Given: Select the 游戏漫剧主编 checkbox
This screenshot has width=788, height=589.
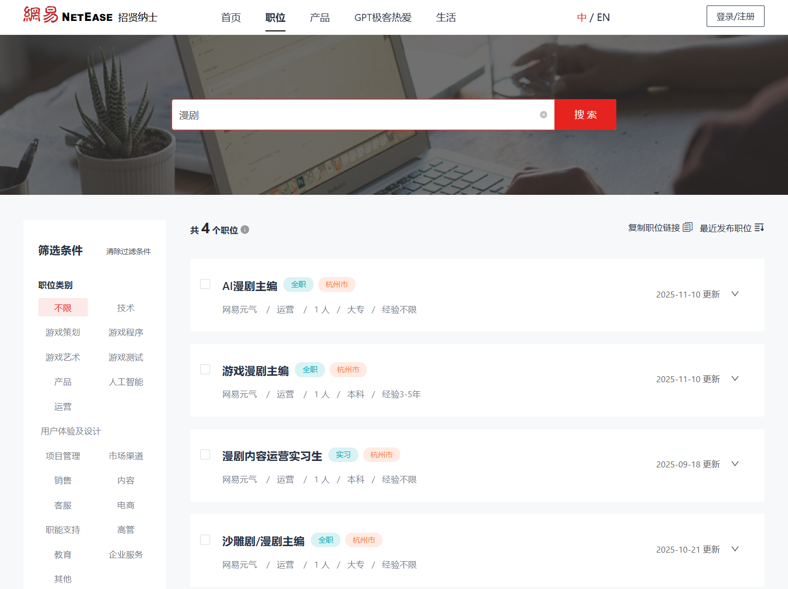Looking at the screenshot, I should click(x=205, y=369).
